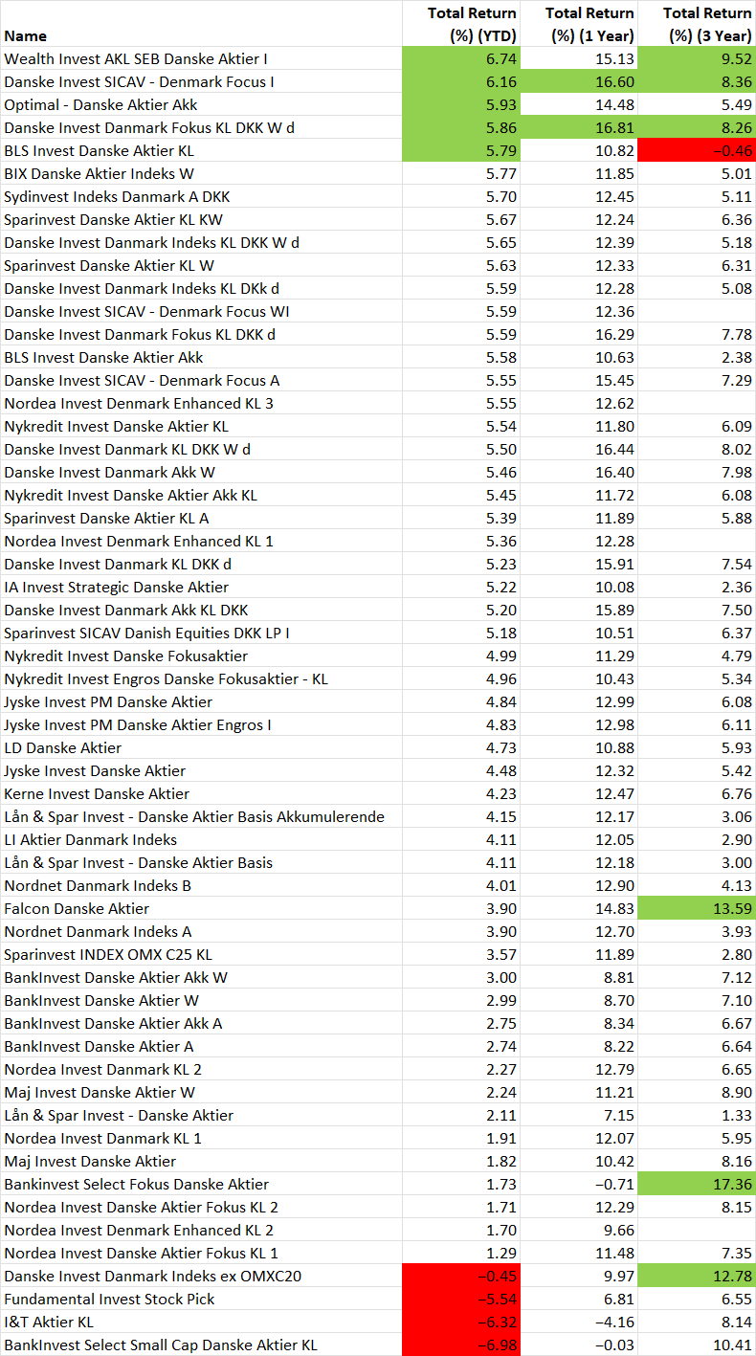
Task: Select the red −6.32 YTD cell
Action: 461,1322
